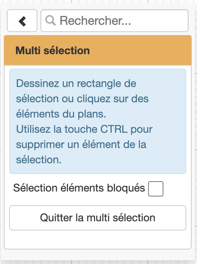
Task: Enable the Sélection éléments bloqués checkbox
Action: pos(156,189)
